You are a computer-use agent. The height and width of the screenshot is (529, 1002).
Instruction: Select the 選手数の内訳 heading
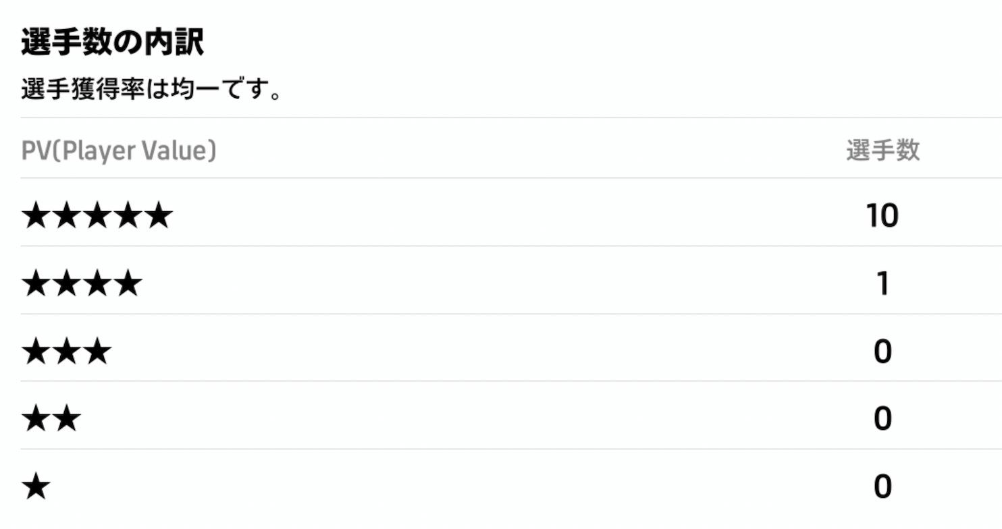pyautogui.click(x=112, y=43)
